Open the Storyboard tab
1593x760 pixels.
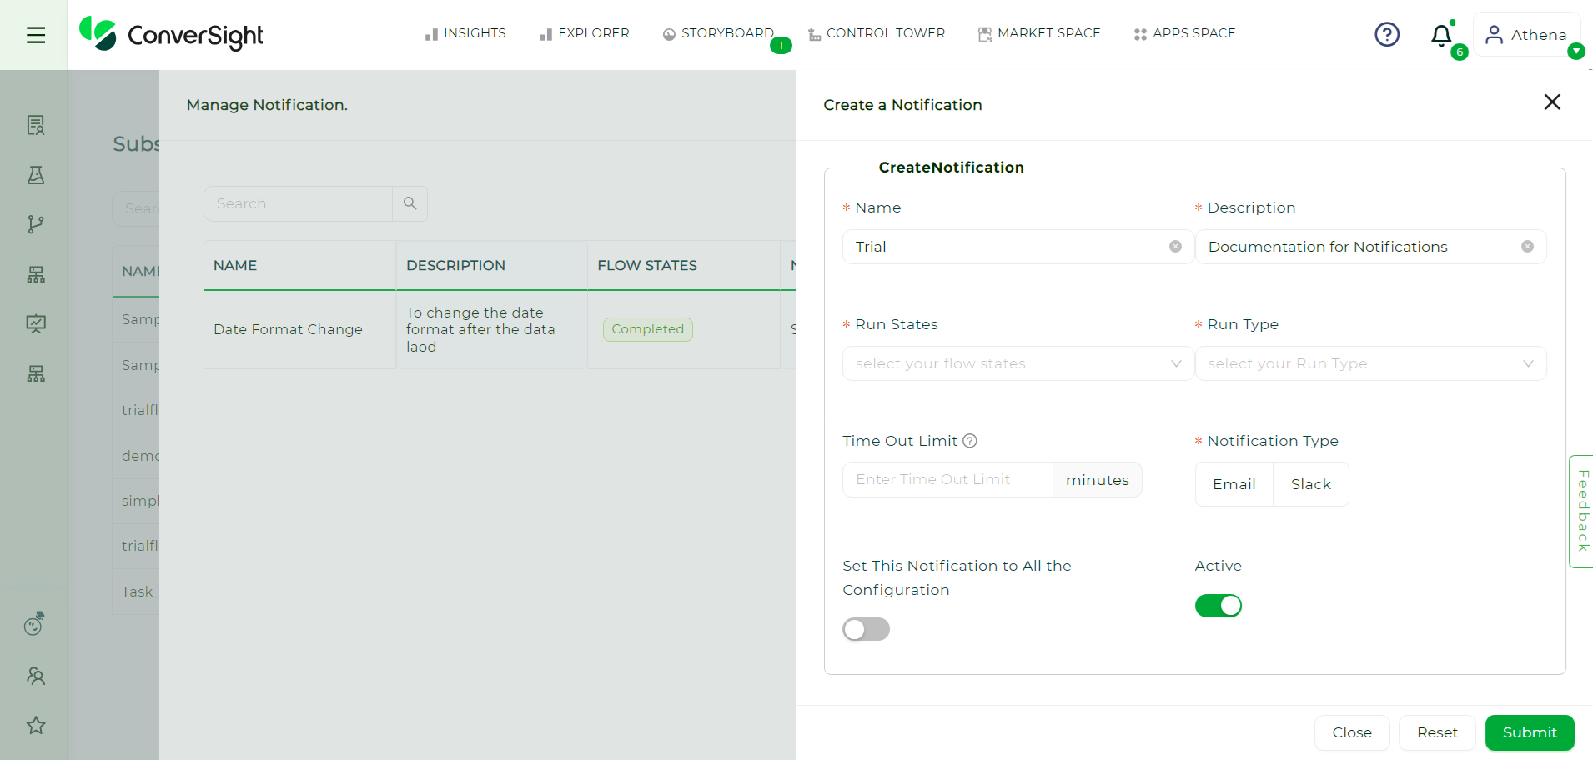pyautogui.click(x=718, y=33)
